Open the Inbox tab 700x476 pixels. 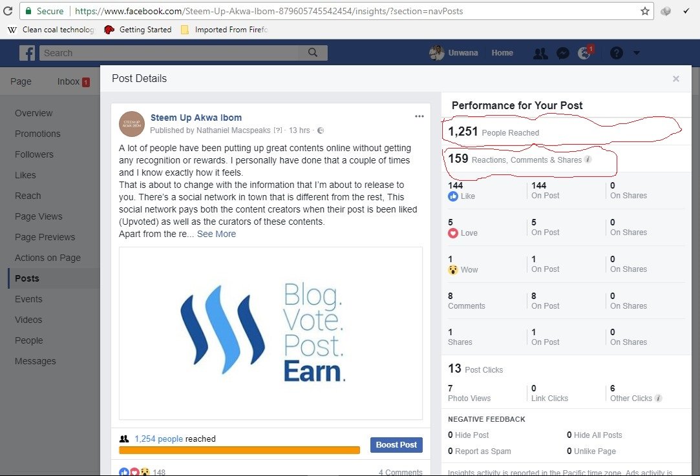(x=69, y=81)
